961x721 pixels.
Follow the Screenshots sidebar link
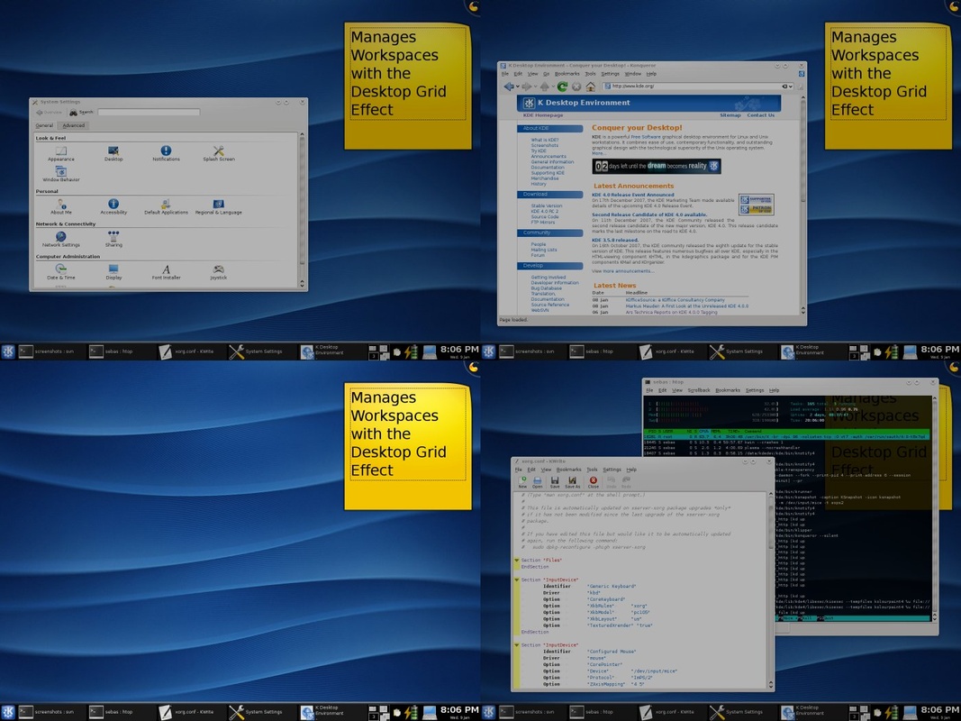545,145
